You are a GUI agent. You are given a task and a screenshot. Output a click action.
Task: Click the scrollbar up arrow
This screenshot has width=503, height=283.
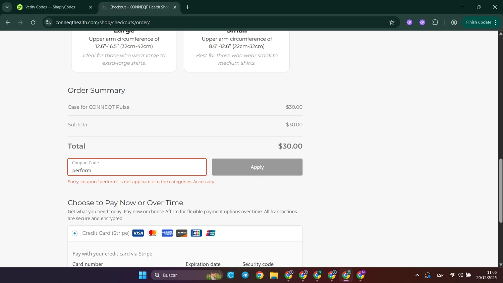click(x=501, y=34)
